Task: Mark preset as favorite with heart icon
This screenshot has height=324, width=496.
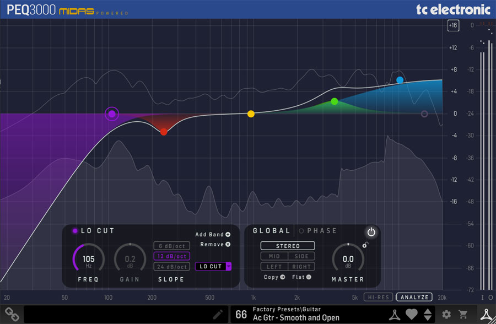Action: click(412, 315)
